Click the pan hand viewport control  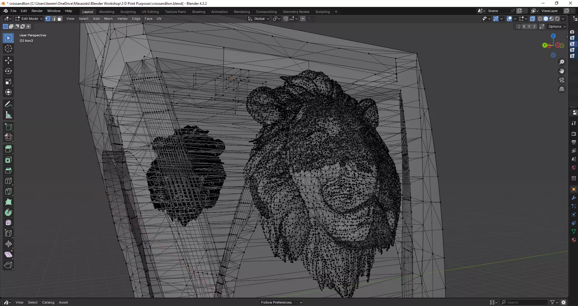(562, 71)
